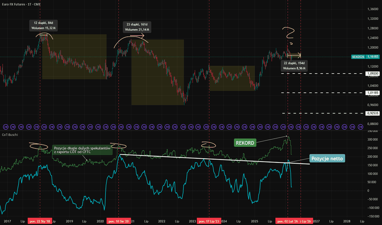This screenshot has width=382, height=225.
Task: Click the leftmost purple event marker icon
Action: 6,127
